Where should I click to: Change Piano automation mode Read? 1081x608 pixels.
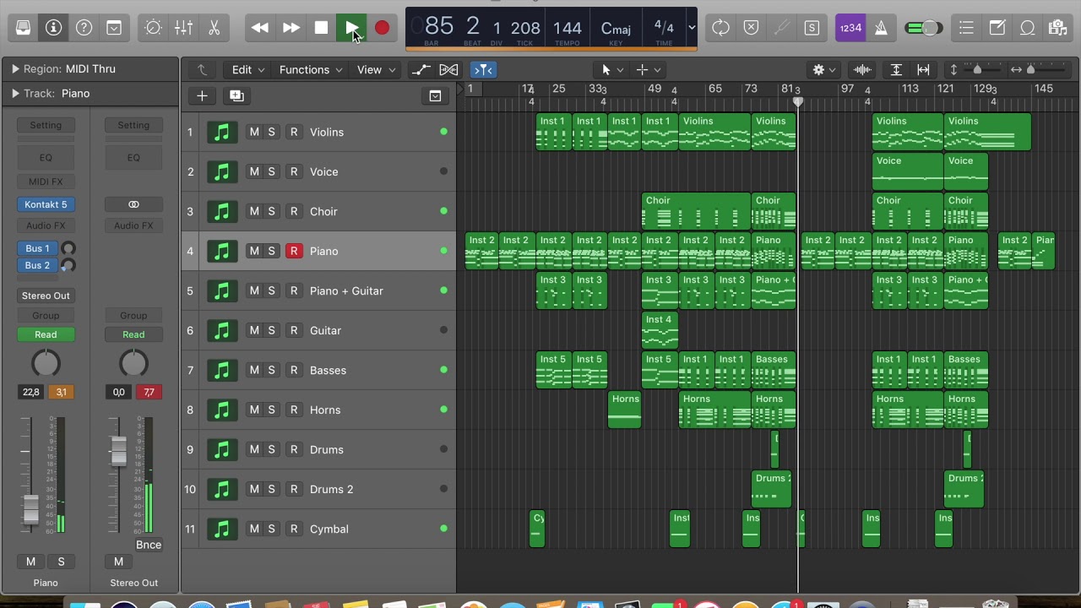pos(46,334)
